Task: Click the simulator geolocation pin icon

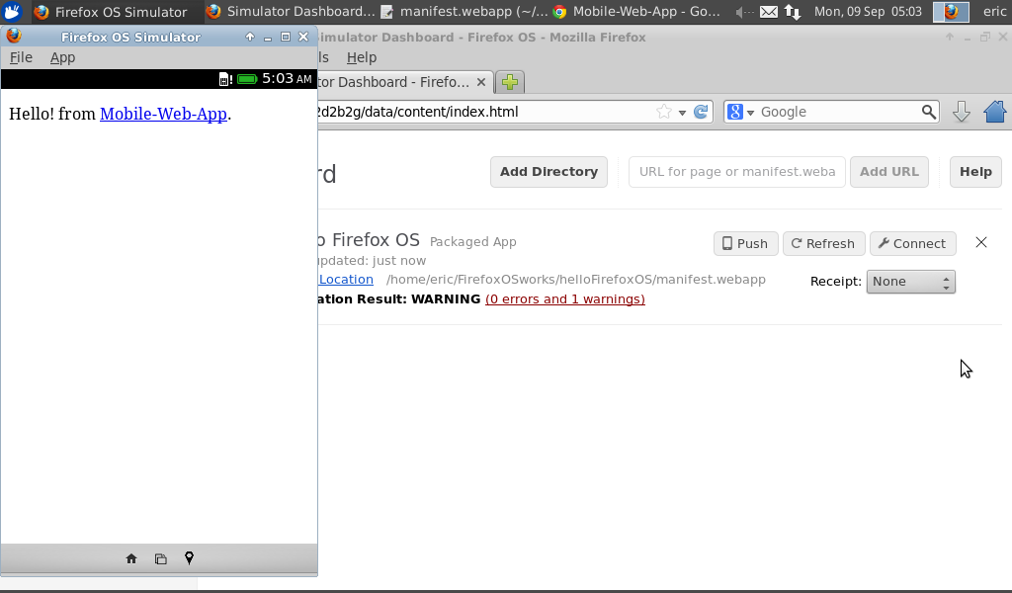Action: 189,558
